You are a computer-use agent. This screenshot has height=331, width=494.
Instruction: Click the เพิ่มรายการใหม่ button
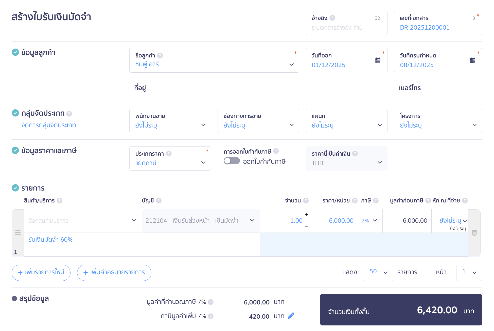point(41,273)
